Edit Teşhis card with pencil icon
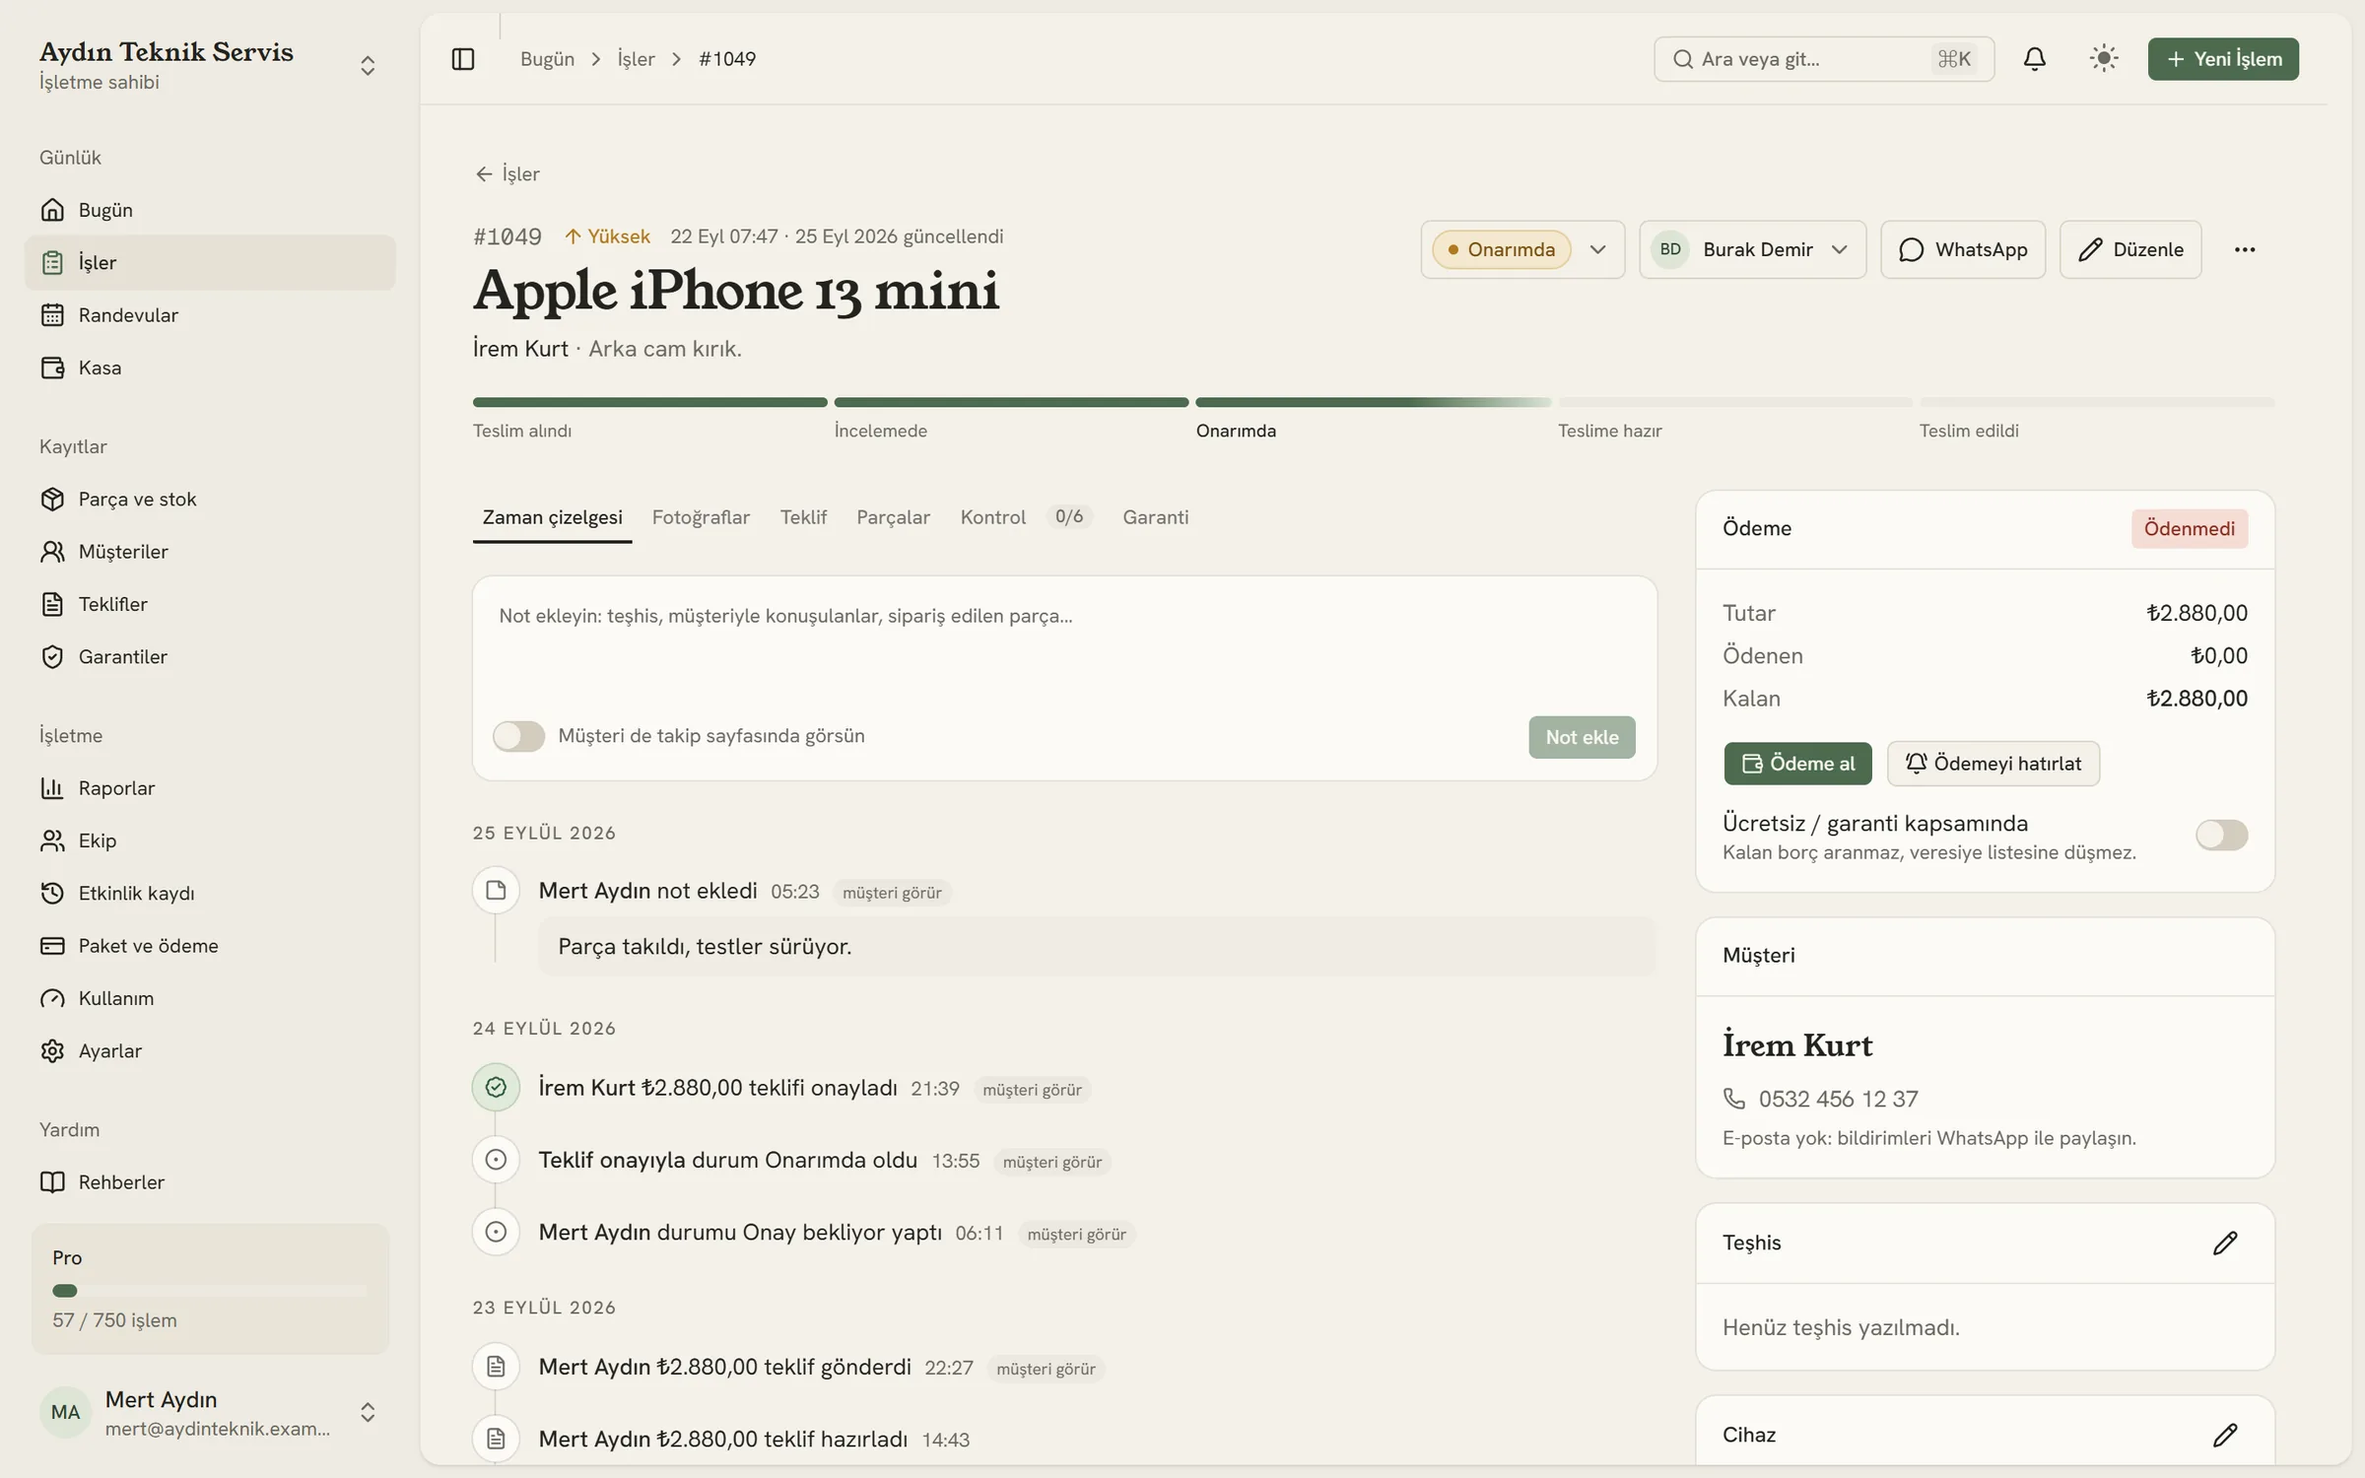2365x1478 pixels. (2225, 1243)
